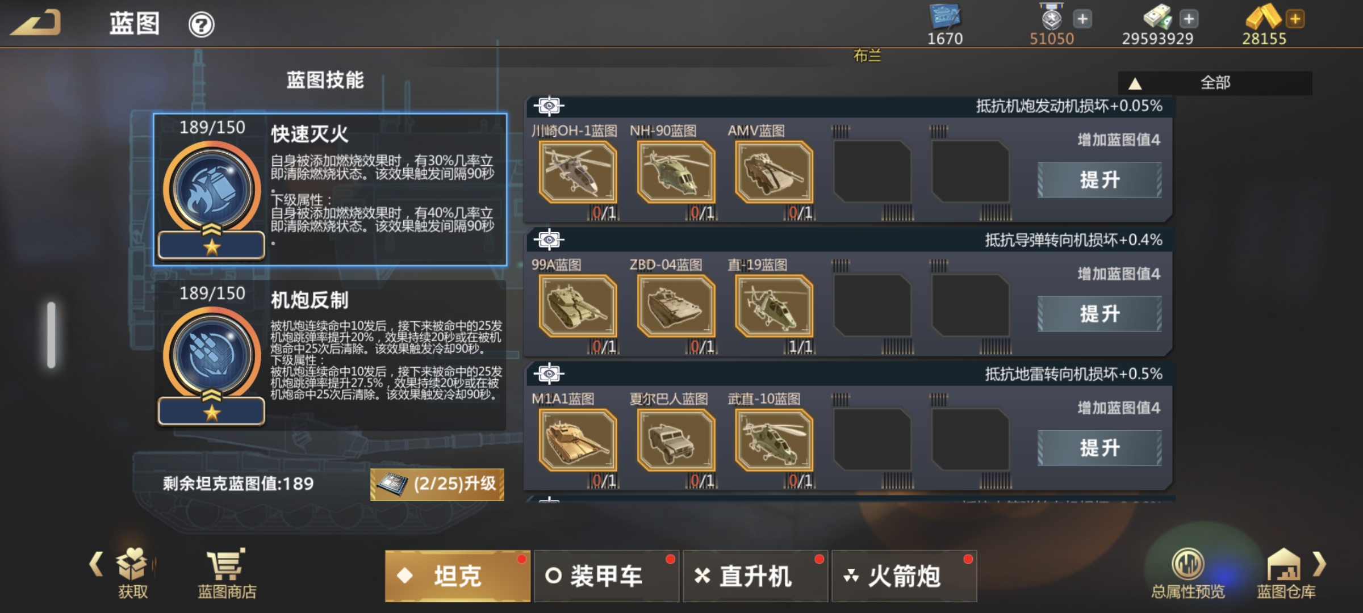Select the 快速灭火 skill icon
Screen dimensions: 1363x613
tap(212, 189)
